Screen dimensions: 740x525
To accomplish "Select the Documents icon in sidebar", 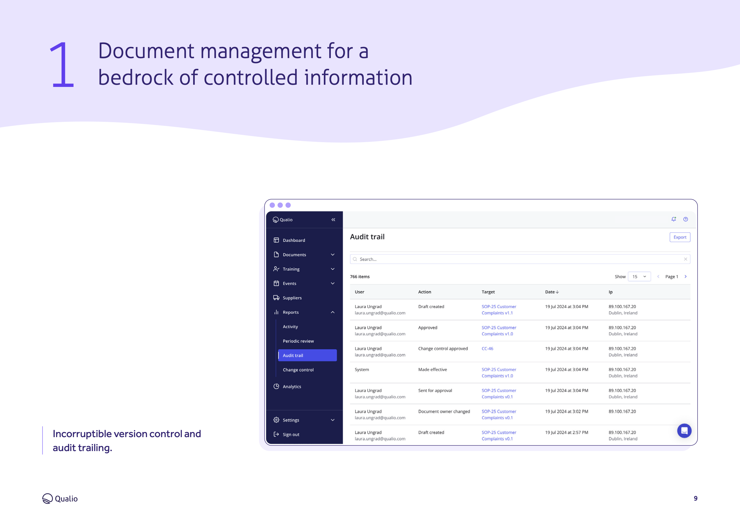I will 276,254.
